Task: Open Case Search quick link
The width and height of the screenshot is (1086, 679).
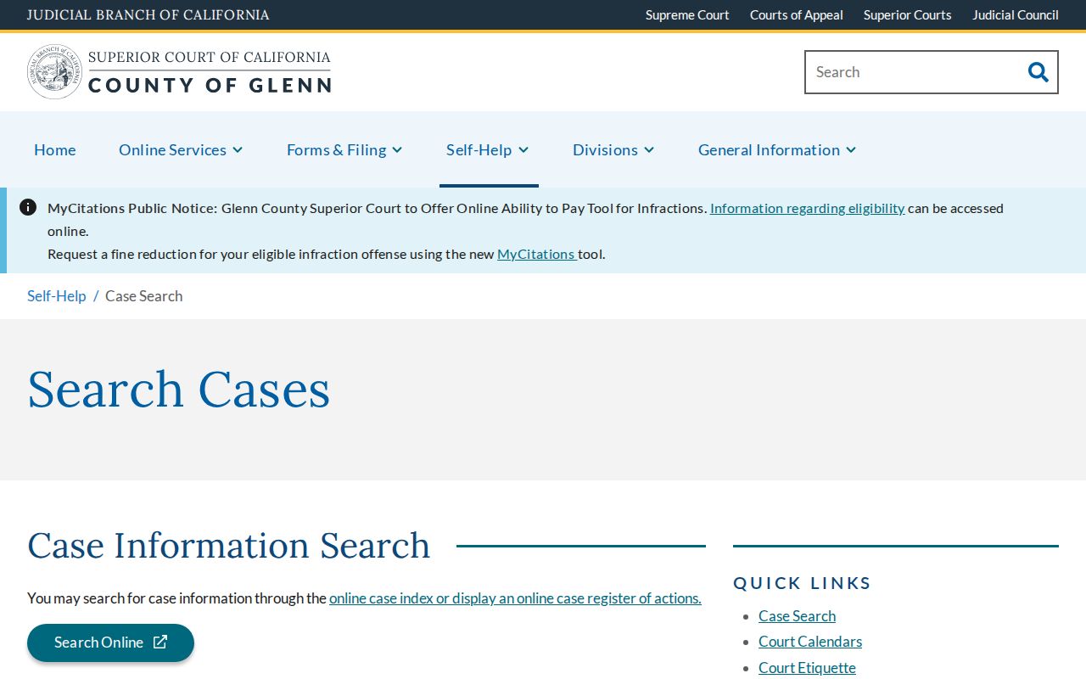Action: [x=797, y=615]
